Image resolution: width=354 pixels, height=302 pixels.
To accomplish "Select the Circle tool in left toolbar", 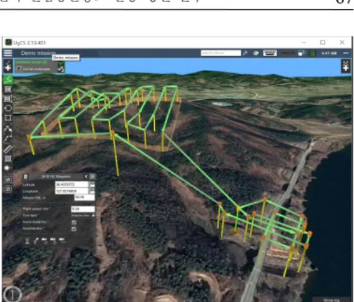I will pos(8,108).
